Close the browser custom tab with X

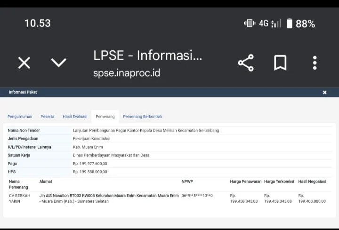tap(24, 63)
